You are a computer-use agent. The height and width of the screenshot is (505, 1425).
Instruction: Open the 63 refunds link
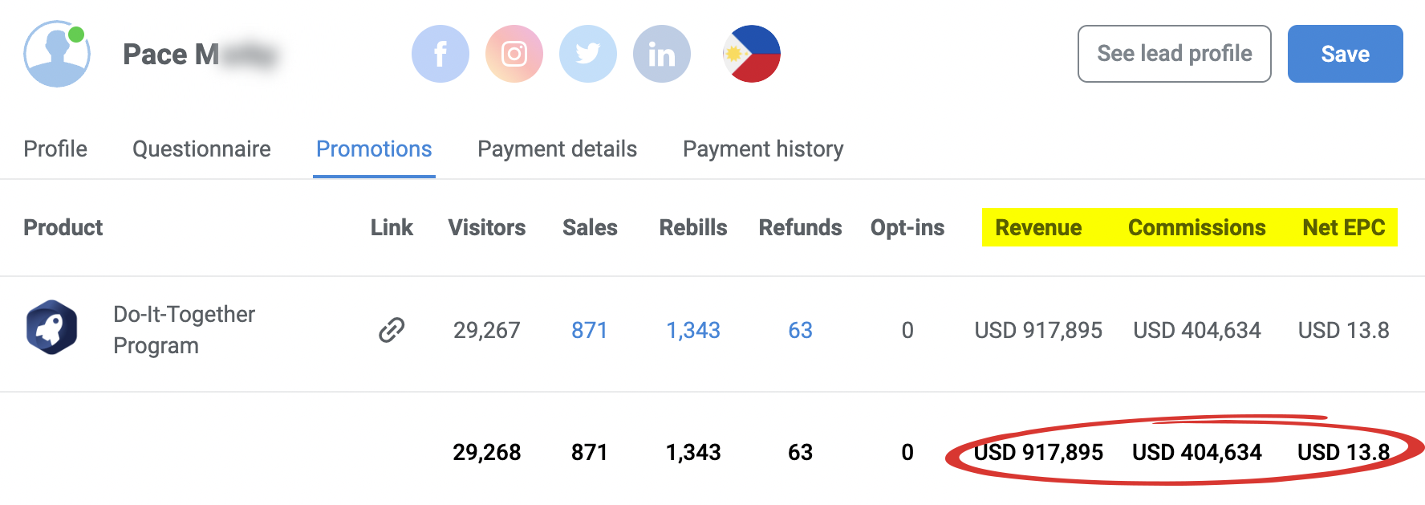800,330
